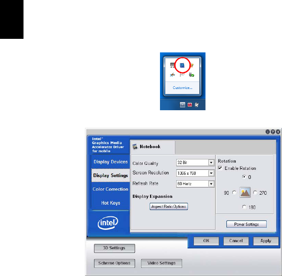282x276 pixels.
Task: Select the 180 degree rotation radio button
Action: (244, 207)
